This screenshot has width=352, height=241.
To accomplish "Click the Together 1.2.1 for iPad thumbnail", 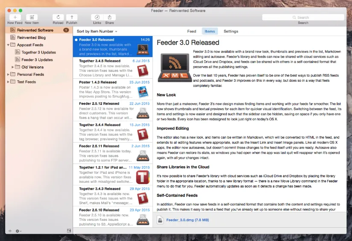I will coord(143,177).
